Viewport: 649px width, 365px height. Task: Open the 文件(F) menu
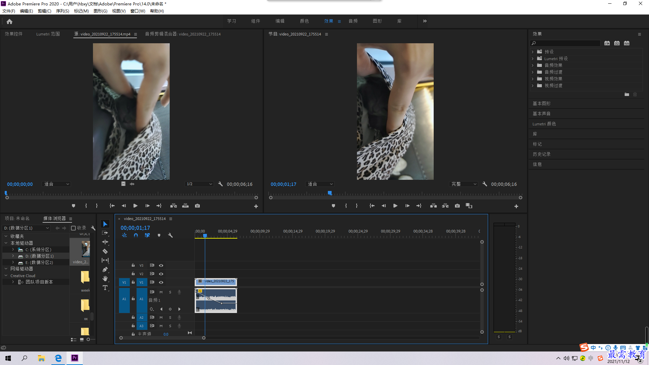(9, 11)
